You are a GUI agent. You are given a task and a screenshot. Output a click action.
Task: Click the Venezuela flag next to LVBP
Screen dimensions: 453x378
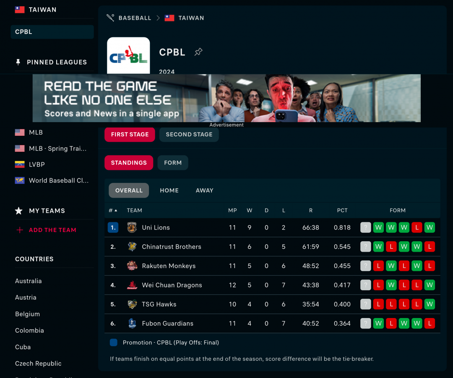(20, 164)
